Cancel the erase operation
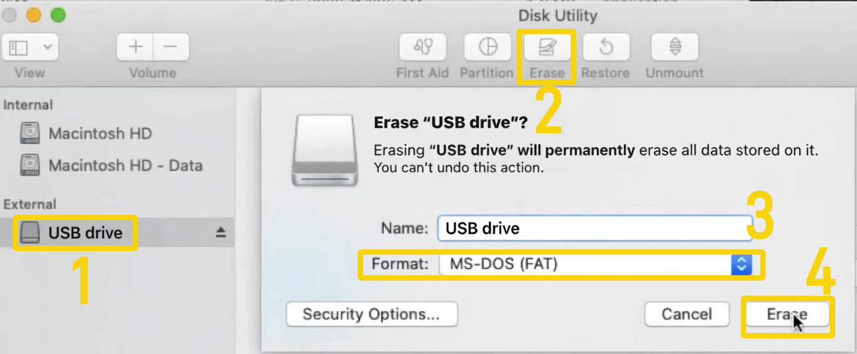Image resolution: width=857 pixels, height=354 pixels. [687, 314]
